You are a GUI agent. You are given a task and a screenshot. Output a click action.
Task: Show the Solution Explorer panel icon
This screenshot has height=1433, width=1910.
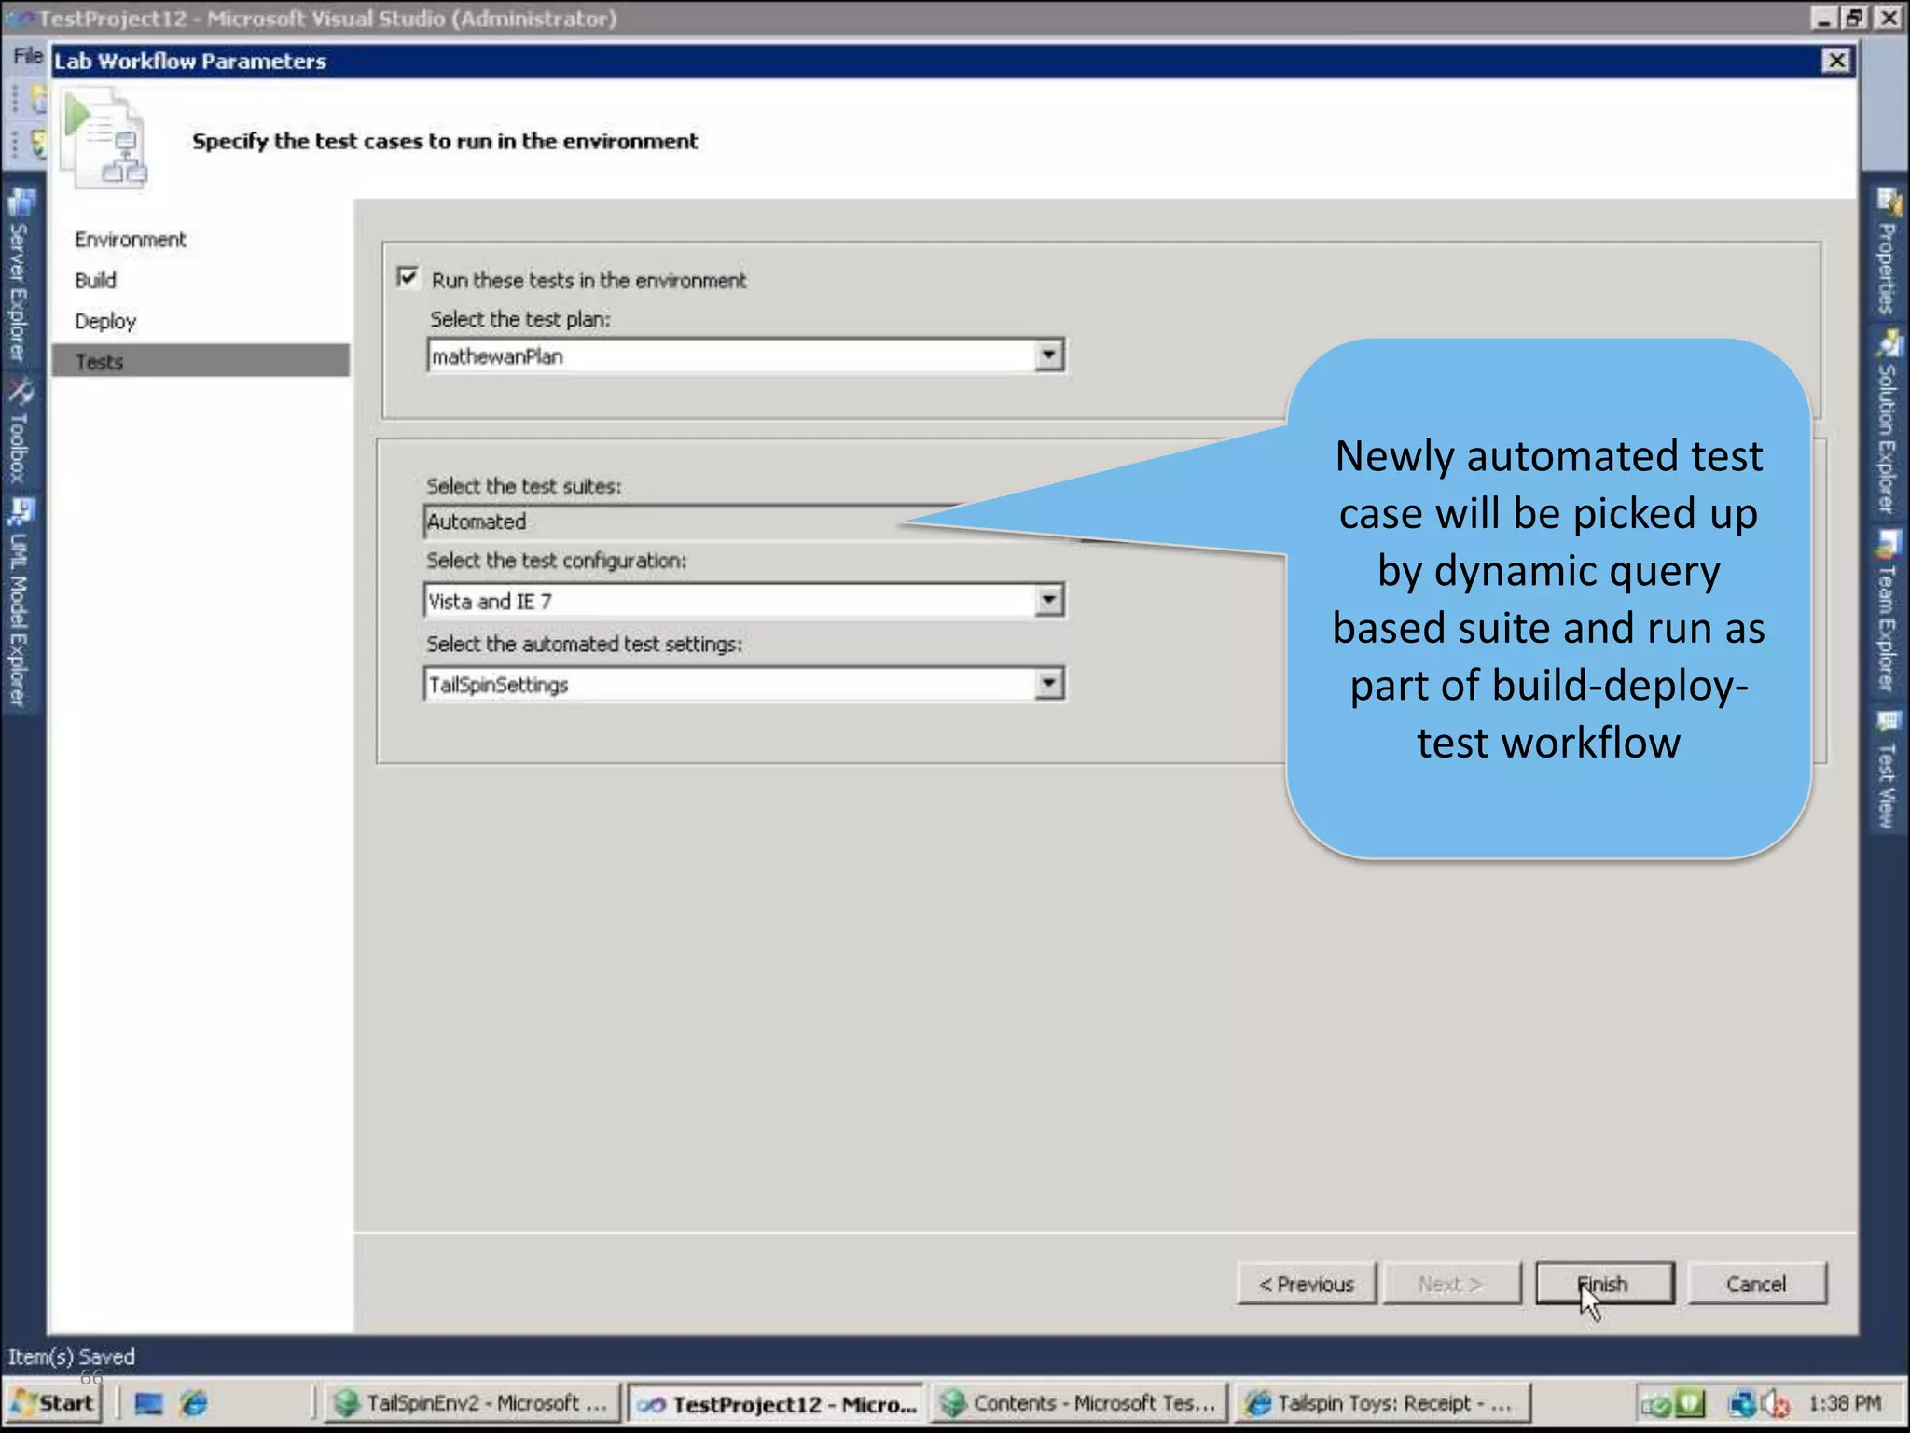point(1888,343)
